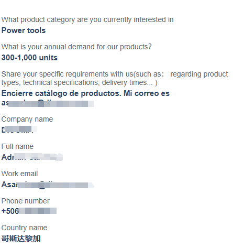Click the 'Share your specific requirements' prompt
The width and height of the screenshot is (233, 248).
(115, 78)
